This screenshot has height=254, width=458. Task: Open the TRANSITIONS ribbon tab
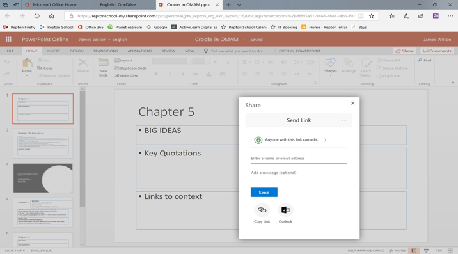[106, 51]
